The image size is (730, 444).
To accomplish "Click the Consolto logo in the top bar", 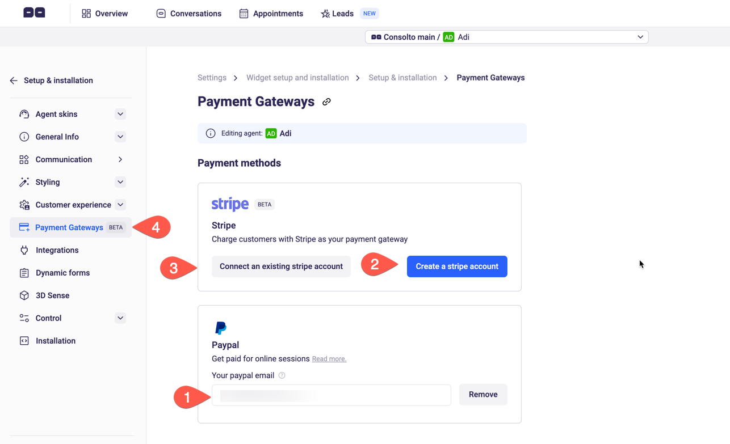I will point(34,12).
